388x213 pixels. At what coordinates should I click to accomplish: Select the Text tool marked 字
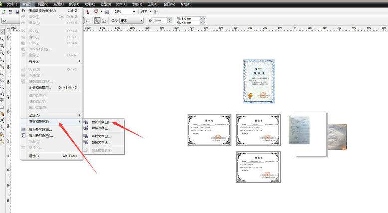2,100
